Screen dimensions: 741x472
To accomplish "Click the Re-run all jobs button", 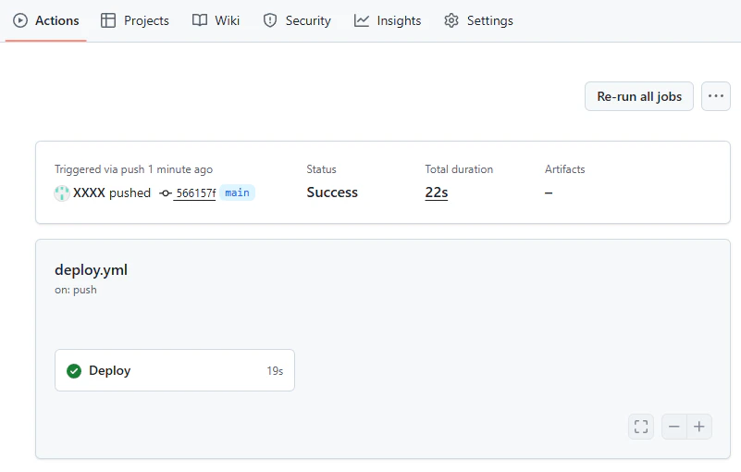I will click(639, 96).
